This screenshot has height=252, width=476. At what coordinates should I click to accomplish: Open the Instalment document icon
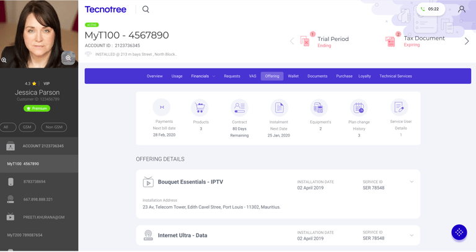[279, 107]
